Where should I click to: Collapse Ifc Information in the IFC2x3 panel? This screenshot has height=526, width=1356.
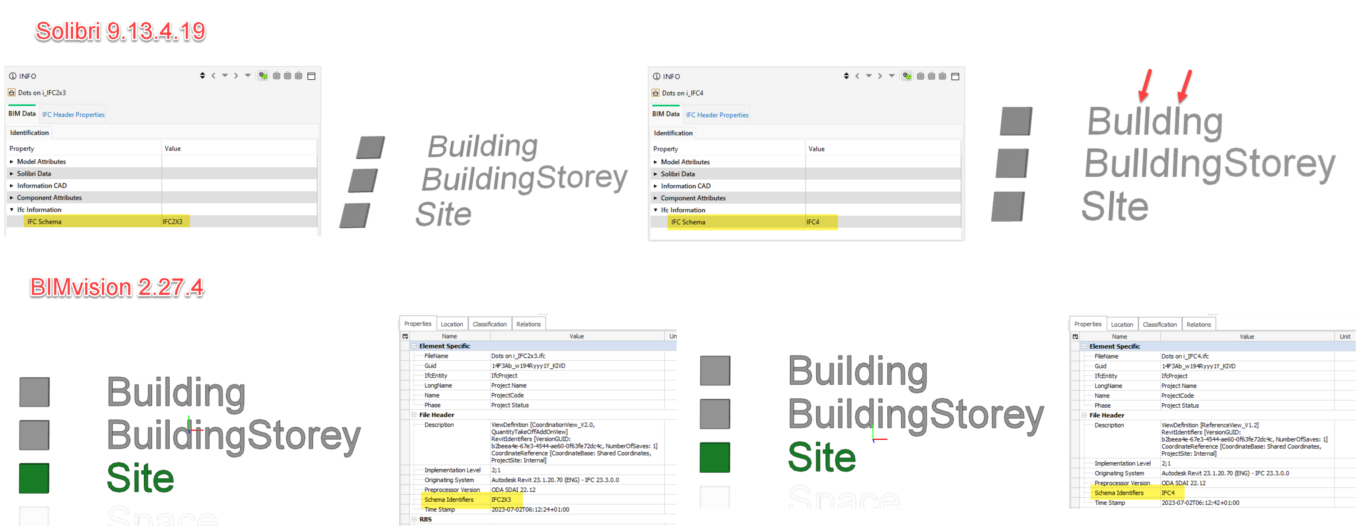[12, 210]
